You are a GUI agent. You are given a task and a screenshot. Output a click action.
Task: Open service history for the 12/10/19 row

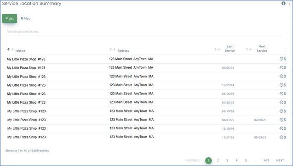281,128
